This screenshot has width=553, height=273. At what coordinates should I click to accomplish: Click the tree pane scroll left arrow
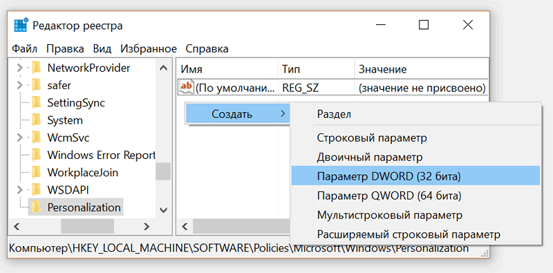click(16, 226)
